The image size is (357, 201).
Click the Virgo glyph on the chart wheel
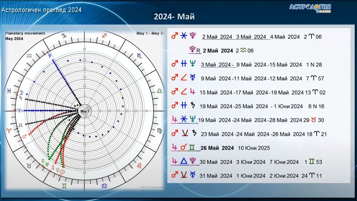coord(160,131)
